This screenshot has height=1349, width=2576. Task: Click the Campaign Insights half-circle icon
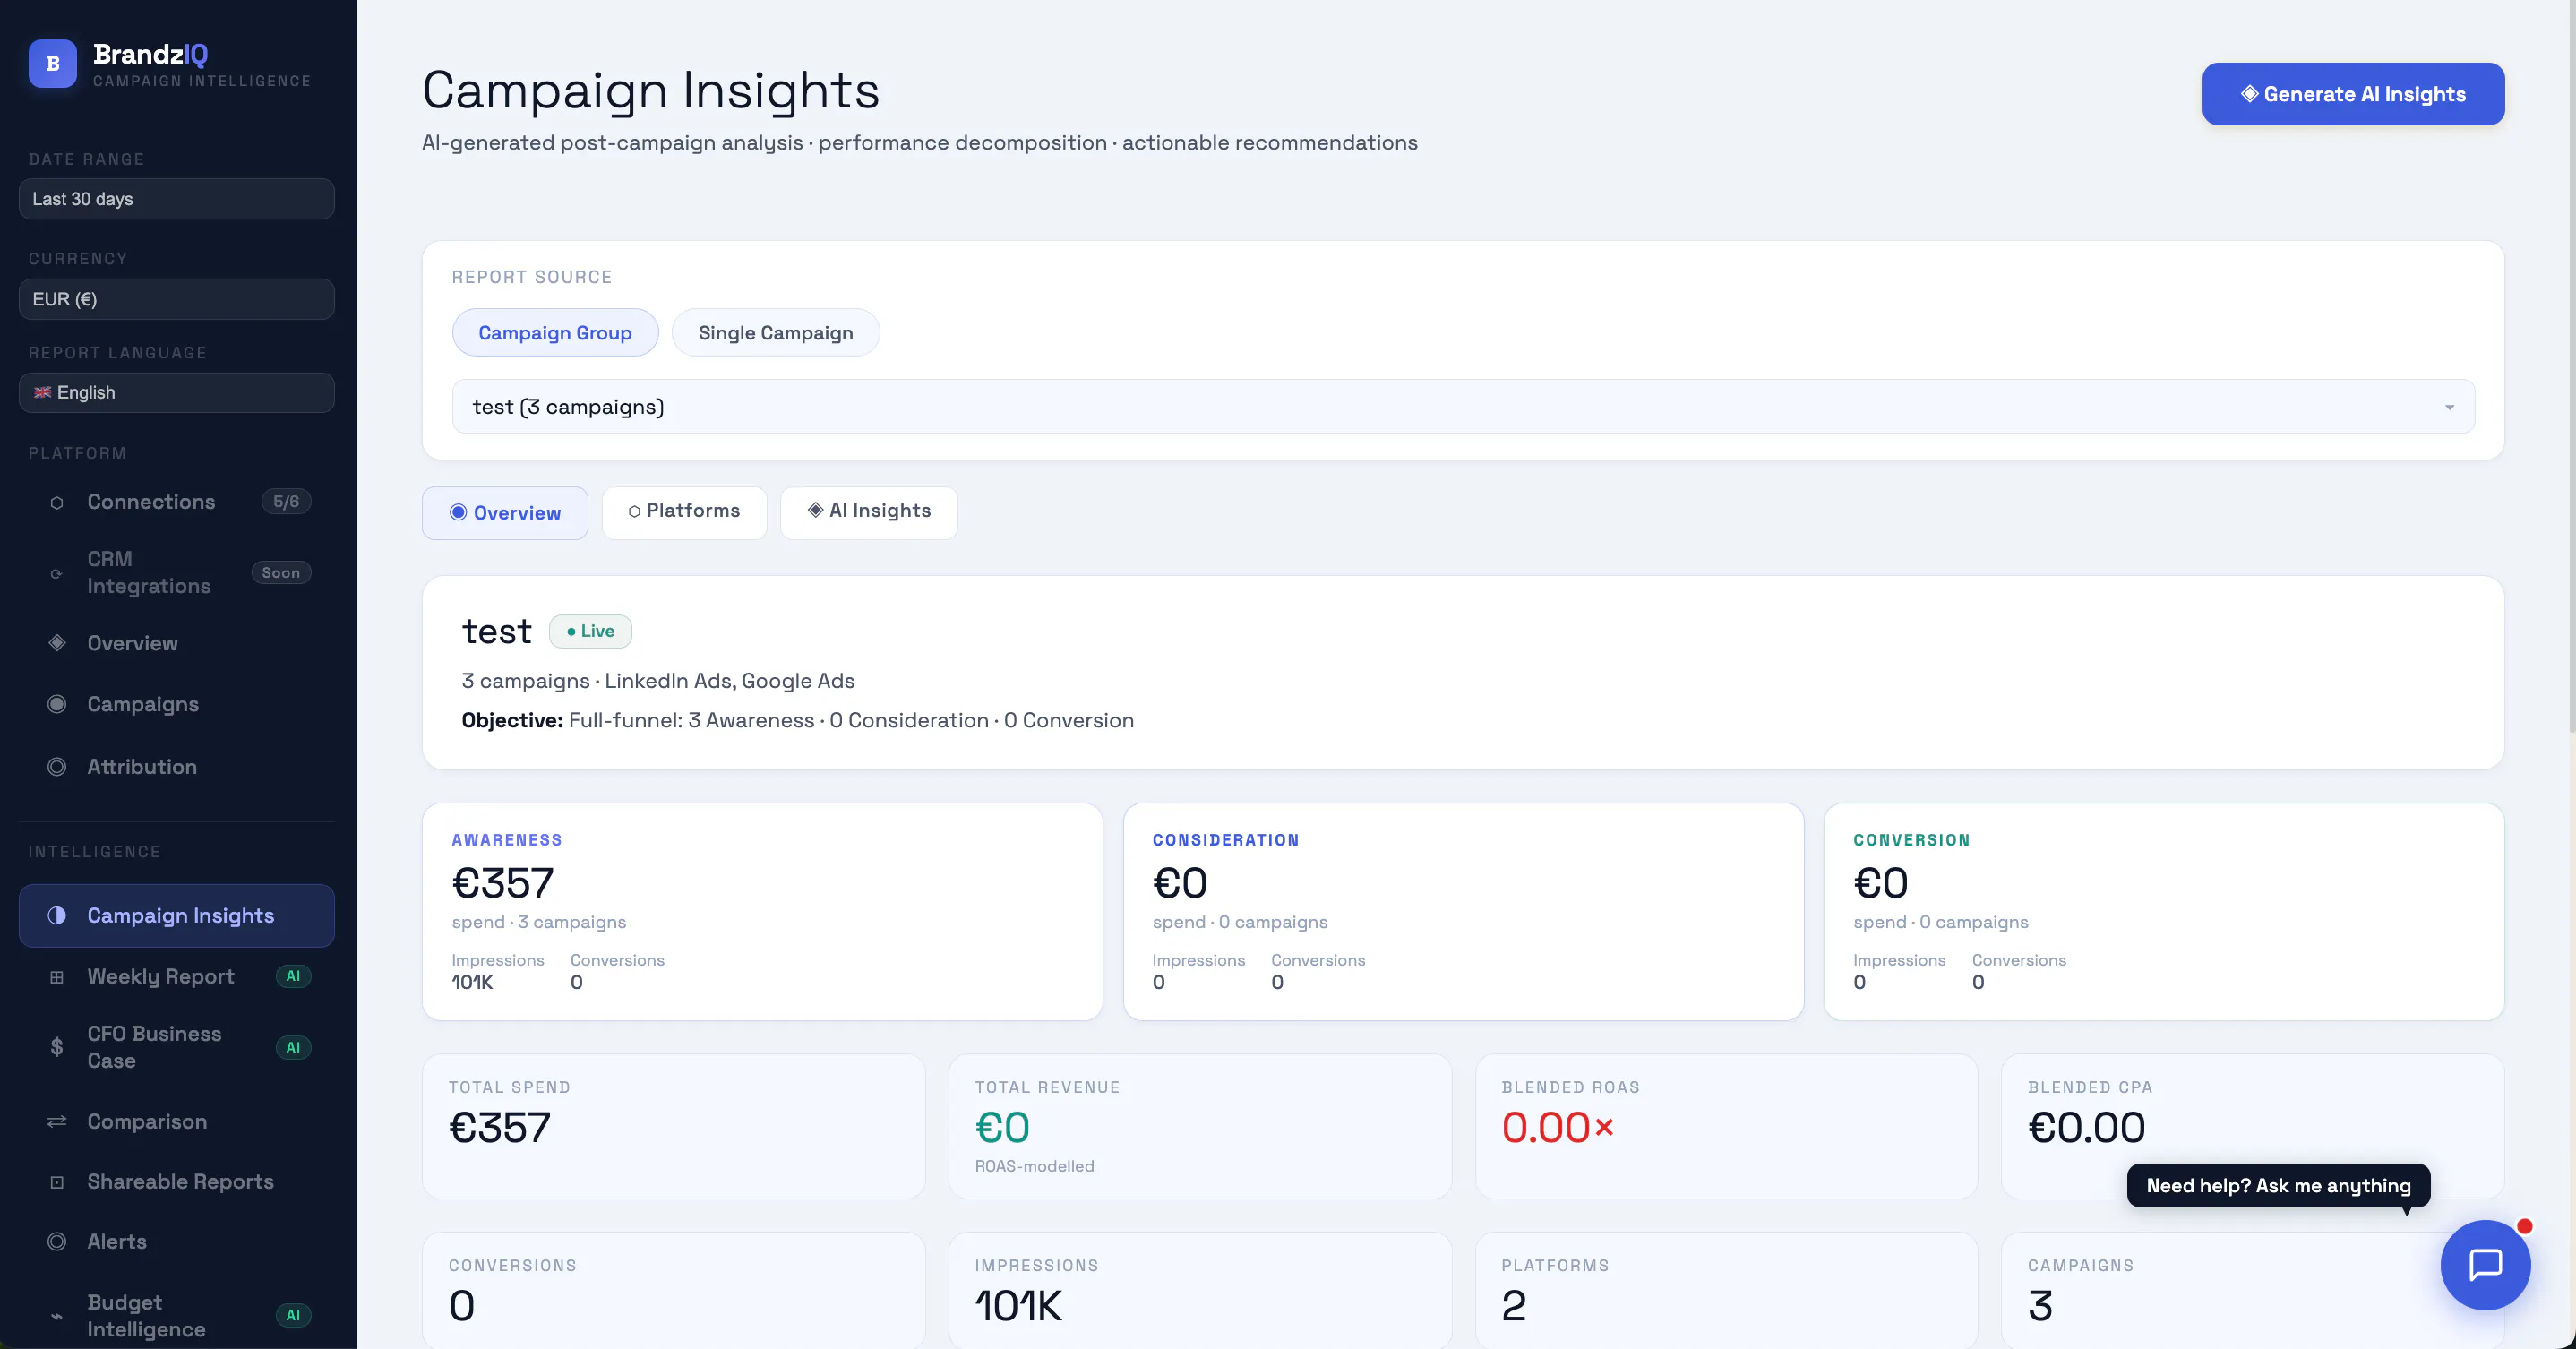pos(57,915)
